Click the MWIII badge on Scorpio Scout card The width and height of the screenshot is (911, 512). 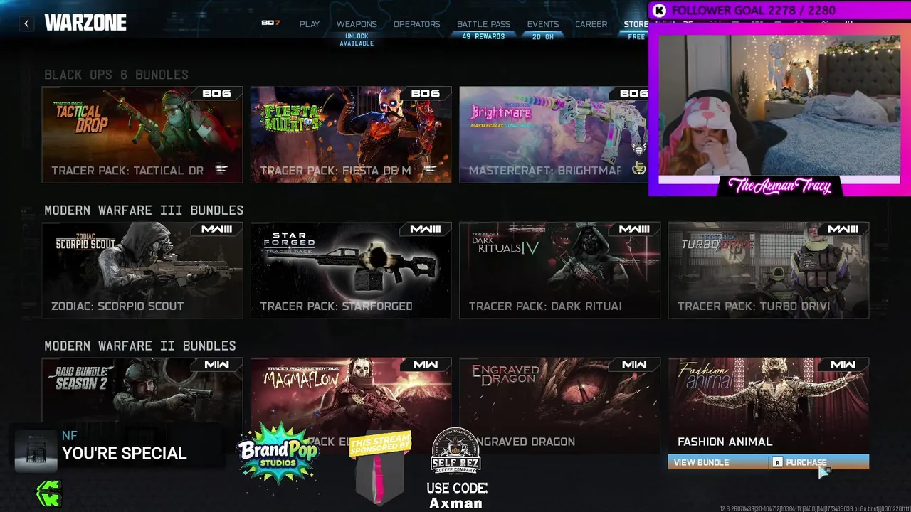(x=216, y=229)
